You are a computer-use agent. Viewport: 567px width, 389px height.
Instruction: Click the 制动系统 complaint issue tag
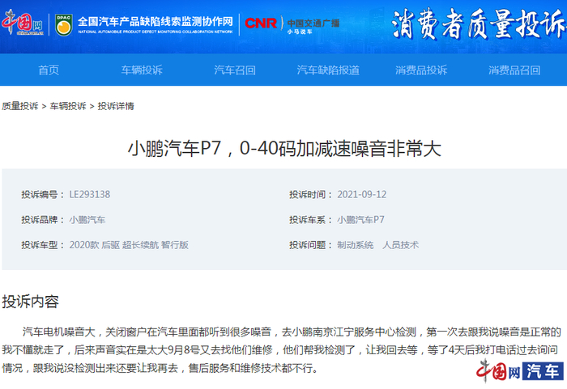(x=355, y=245)
